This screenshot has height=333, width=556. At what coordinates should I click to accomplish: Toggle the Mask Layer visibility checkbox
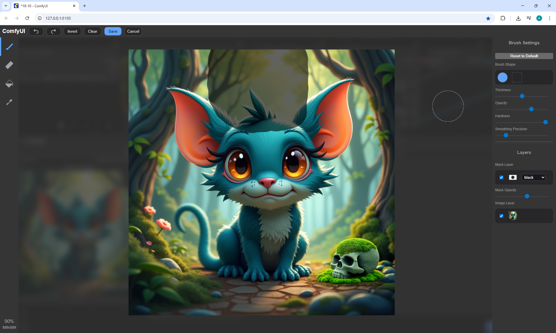[x=502, y=177]
